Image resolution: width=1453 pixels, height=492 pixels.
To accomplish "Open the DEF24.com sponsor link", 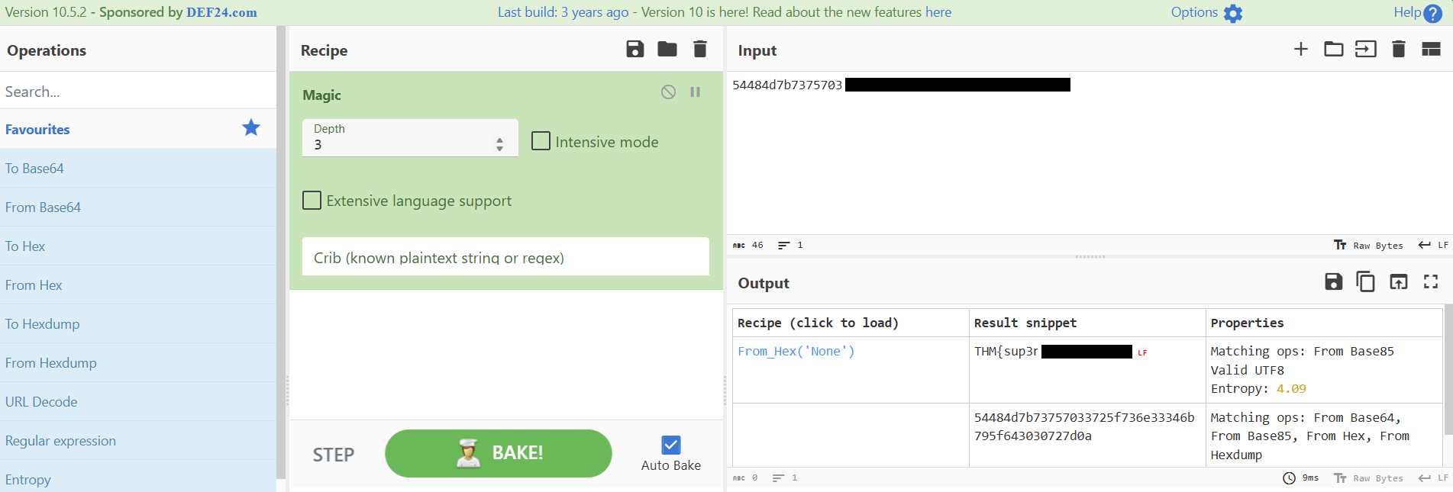I will pos(221,13).
